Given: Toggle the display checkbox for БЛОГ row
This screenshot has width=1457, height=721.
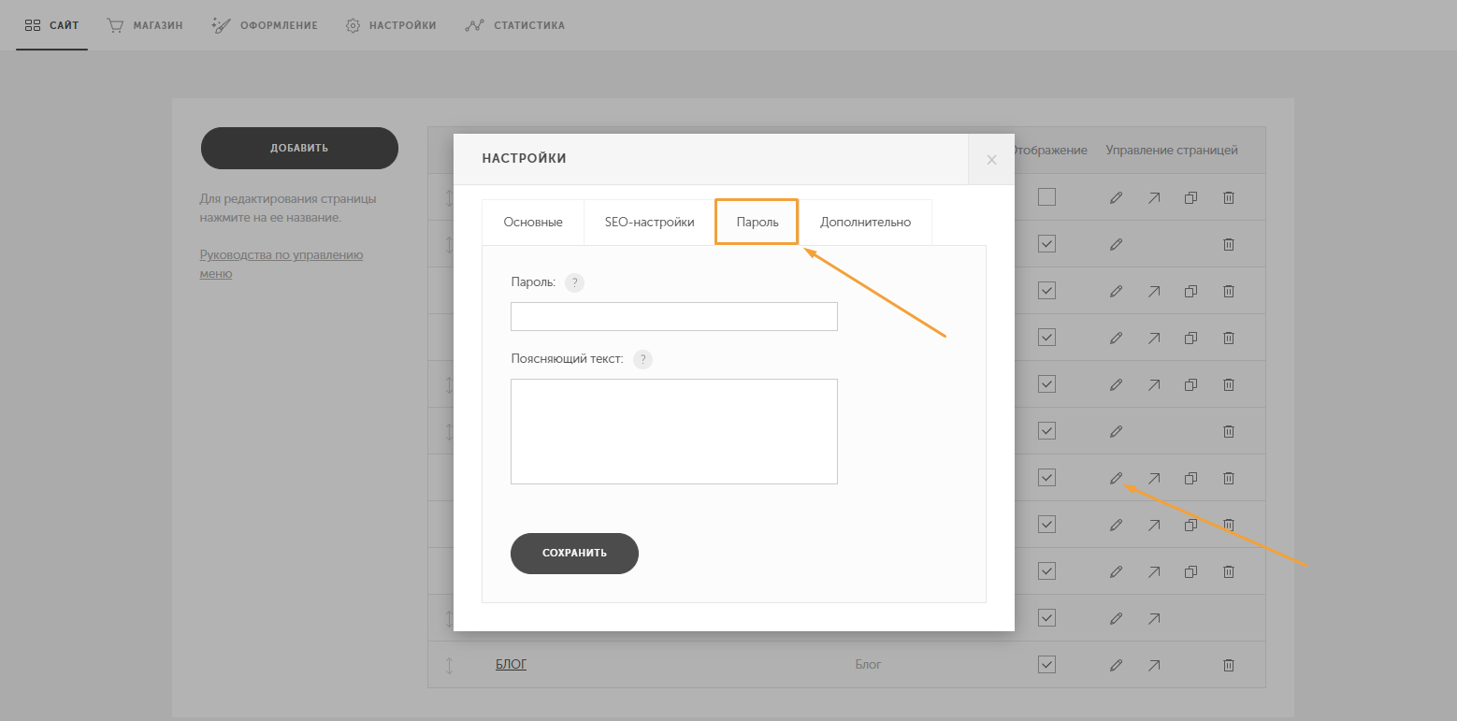Looking at the screenshot, I should tap(1046, 664).
